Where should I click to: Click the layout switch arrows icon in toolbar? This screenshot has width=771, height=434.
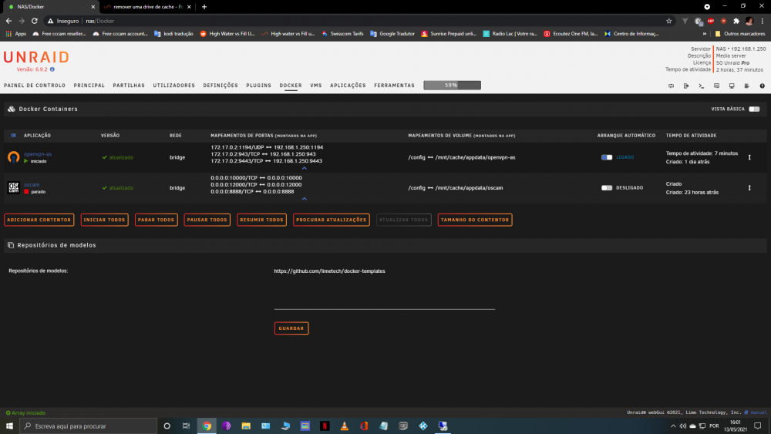pos(671,86)
